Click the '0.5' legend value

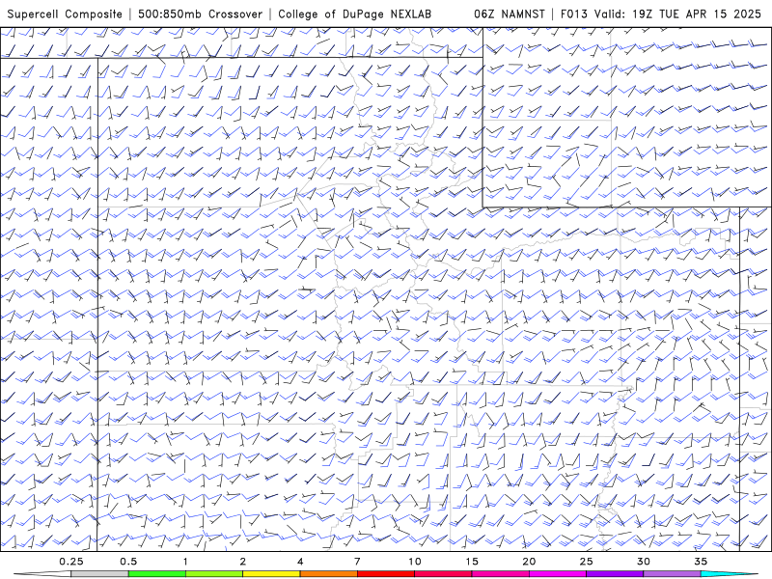click(x=128, y=562)
